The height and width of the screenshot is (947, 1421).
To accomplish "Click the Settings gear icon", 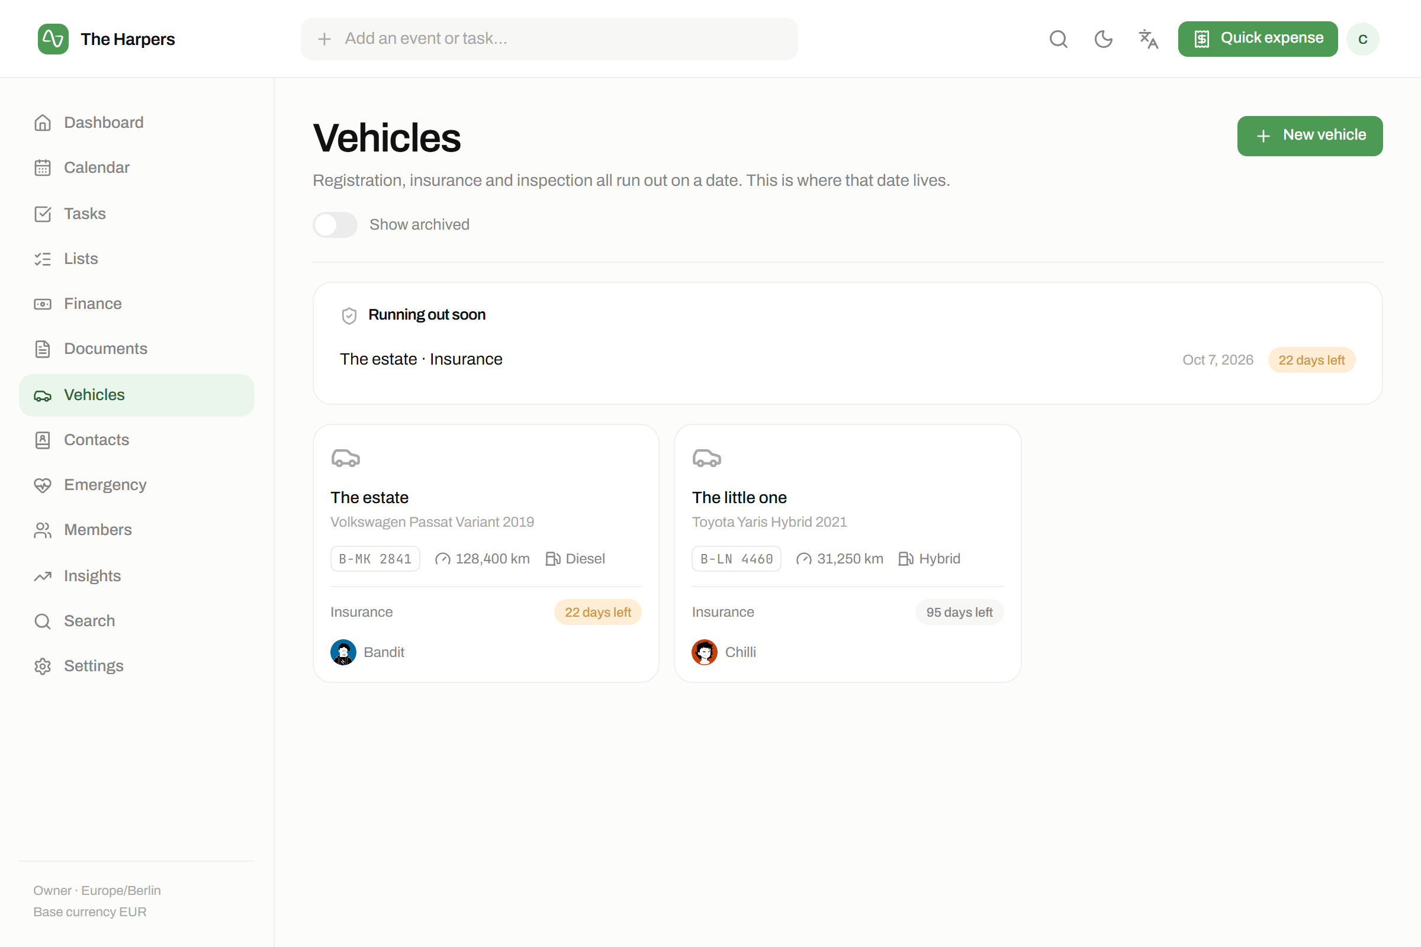I will click(x=42, y=665).
